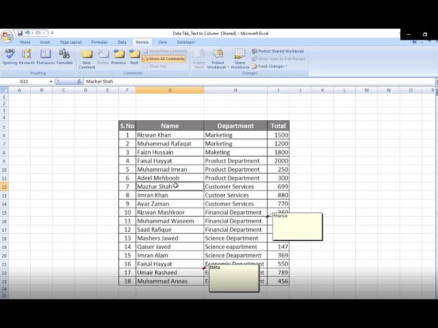
Task: Select cell containing Qaiser Javed
Action: tap(170, 247)
